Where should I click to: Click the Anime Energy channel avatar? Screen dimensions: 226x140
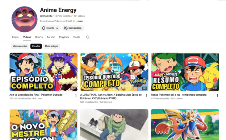[24, 19]
